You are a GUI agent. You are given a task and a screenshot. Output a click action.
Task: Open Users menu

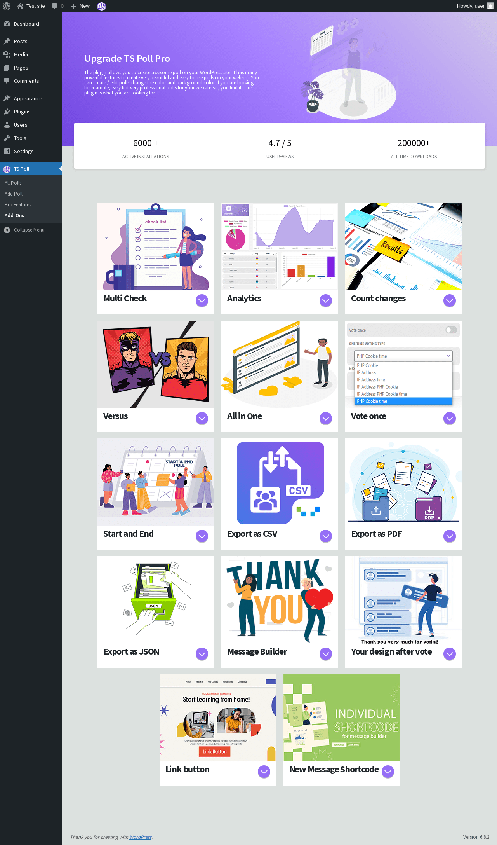pos(31,125)
